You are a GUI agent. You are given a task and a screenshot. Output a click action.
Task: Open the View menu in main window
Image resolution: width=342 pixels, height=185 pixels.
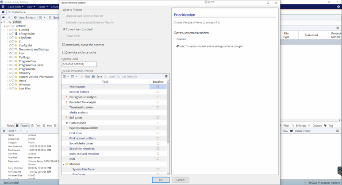(31, 7)
